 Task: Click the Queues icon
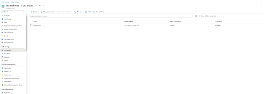pyautogui.click(x=2, y=57)
